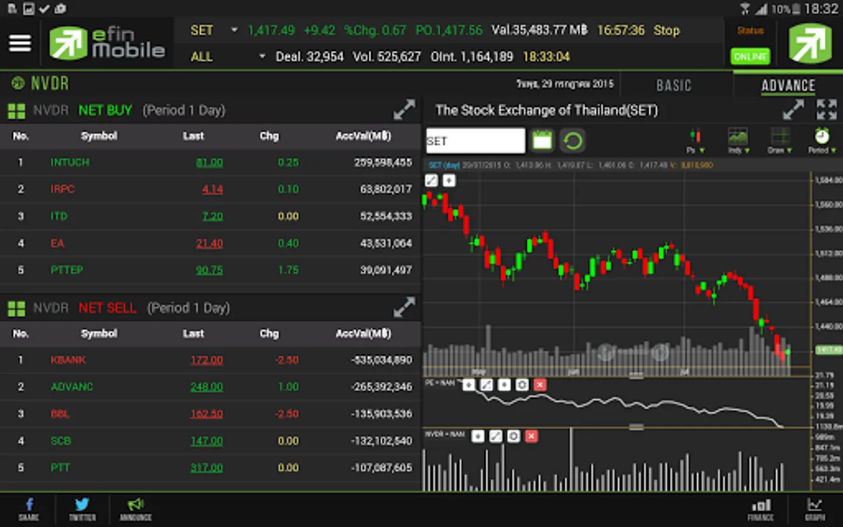Screen dimensions: 843x527
Task: Select BBL in the Net Sell list
Action: click(60, 413)
